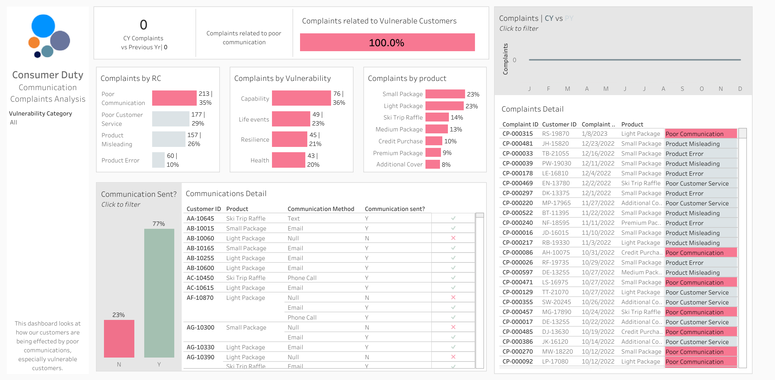The width and height of the screenshot is (775, 380).
Task: Click the 100.0% vulnerable customers bar
Action: pos(387,42)
